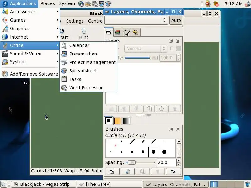The height and width of the screenshot is (188, 251).
Task: Close the Brushes panel tab
Action: (x=178, y=129)
